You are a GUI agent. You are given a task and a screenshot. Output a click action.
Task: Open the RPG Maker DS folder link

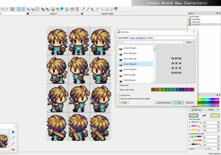(141, 38)
